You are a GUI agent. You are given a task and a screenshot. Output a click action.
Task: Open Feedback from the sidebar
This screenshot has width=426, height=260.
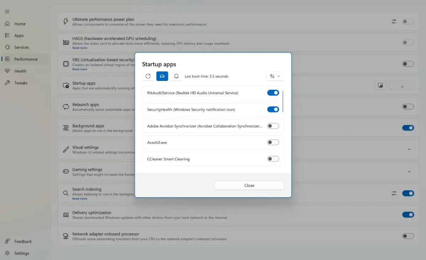pos(25,242)
